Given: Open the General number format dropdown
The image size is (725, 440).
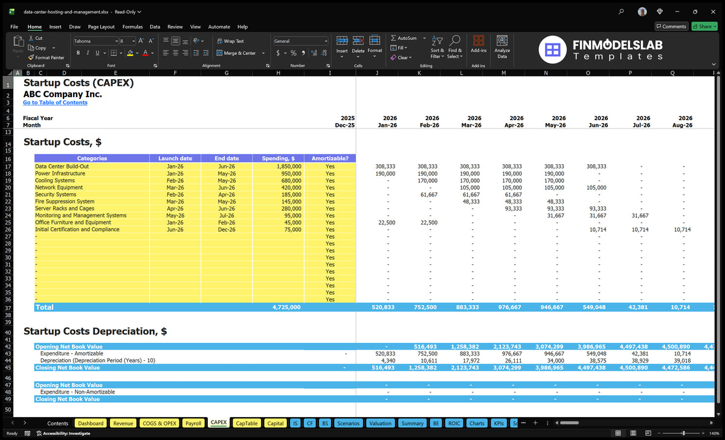Looking at the screenshot, I should point(326,41).
